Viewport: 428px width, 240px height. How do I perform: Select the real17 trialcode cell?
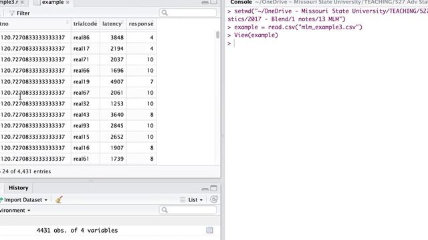coord(86,49)
